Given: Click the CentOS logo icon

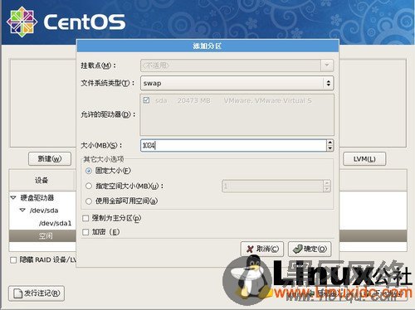Looking at the screenshot, I should (22, 22).
